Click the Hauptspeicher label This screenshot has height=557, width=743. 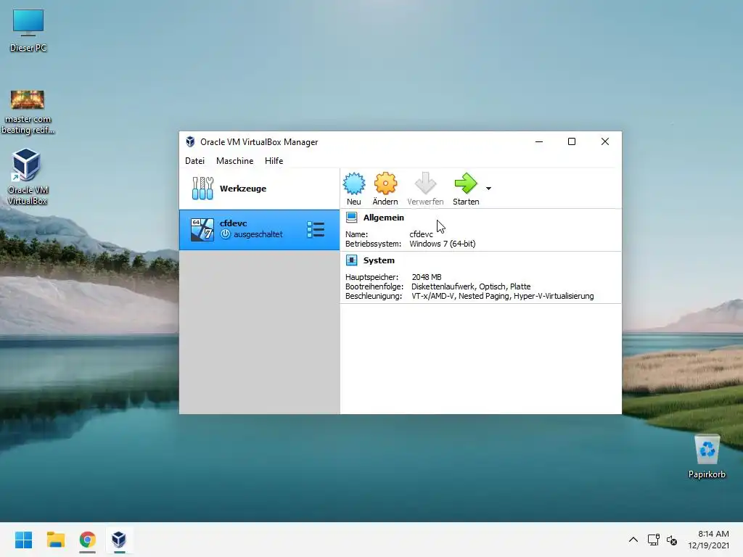coord(372,277)
